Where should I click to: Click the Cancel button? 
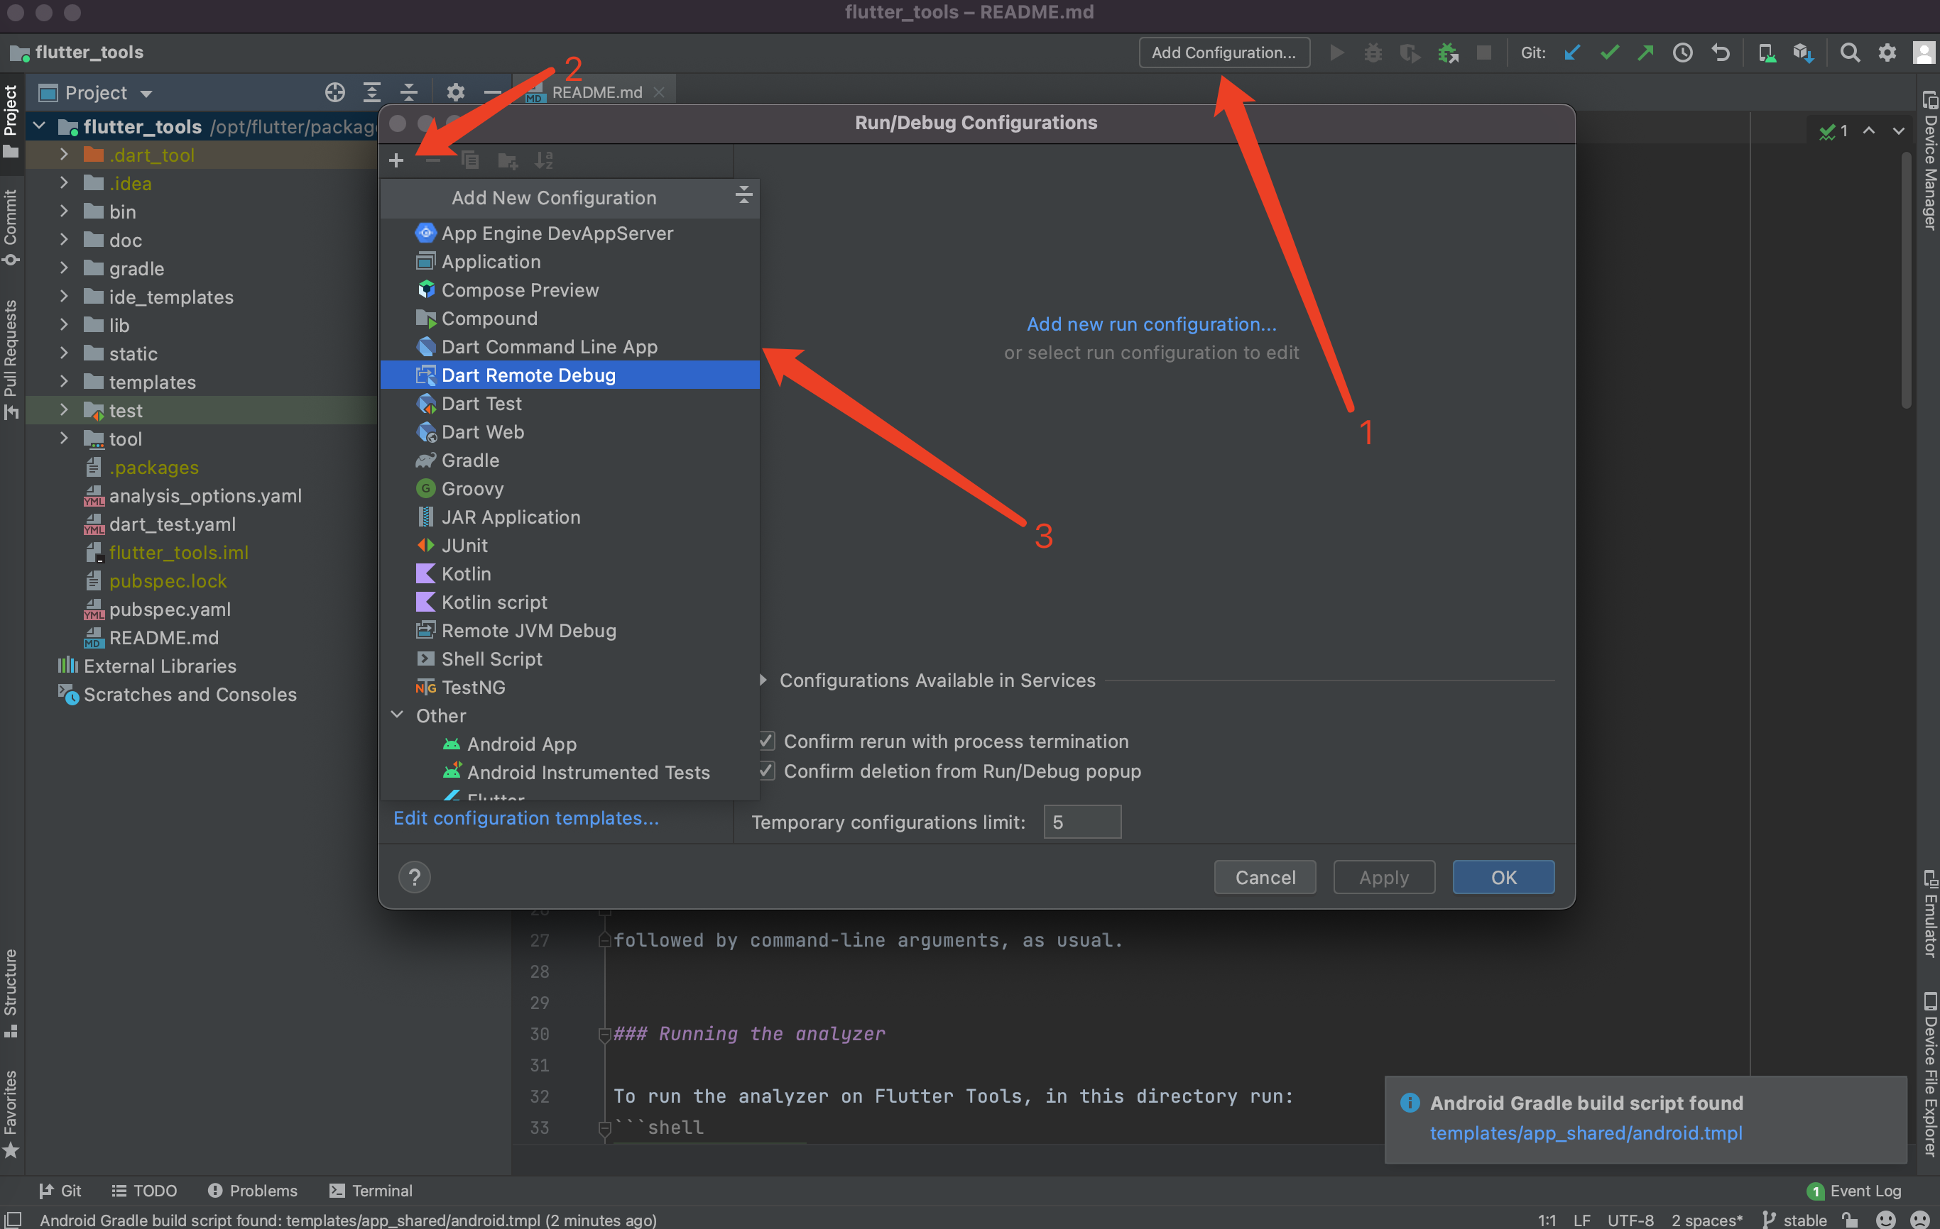coord(1265,877)
